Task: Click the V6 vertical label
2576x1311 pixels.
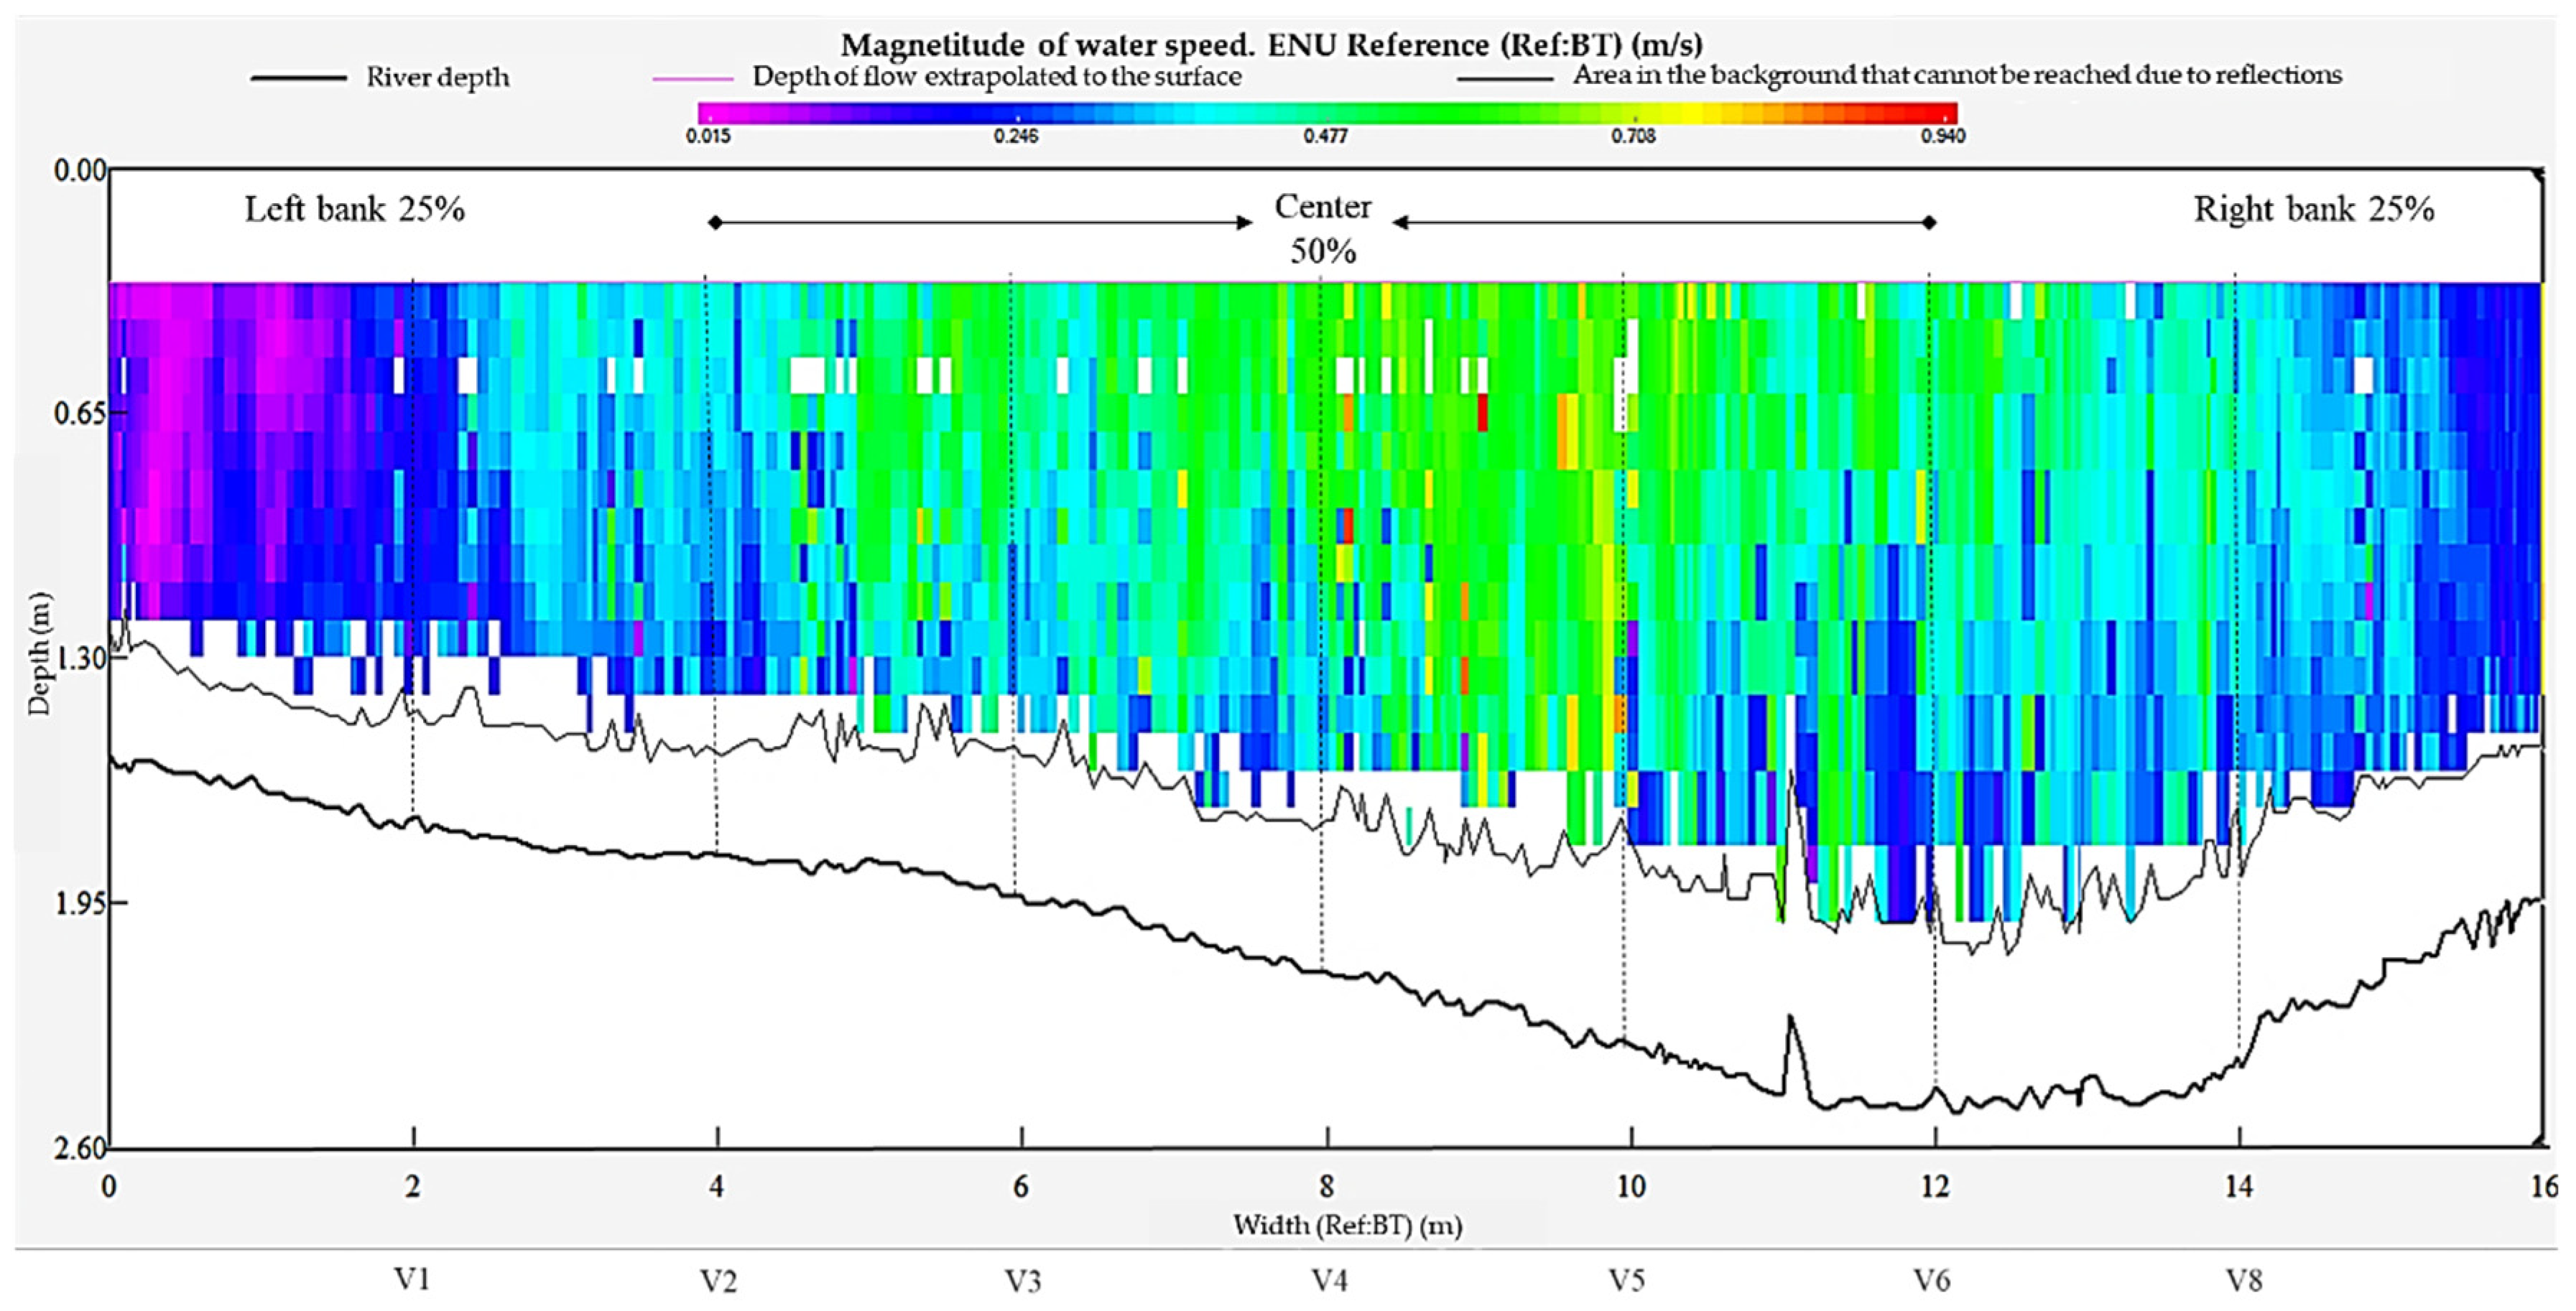Action: point(1932,1280)
